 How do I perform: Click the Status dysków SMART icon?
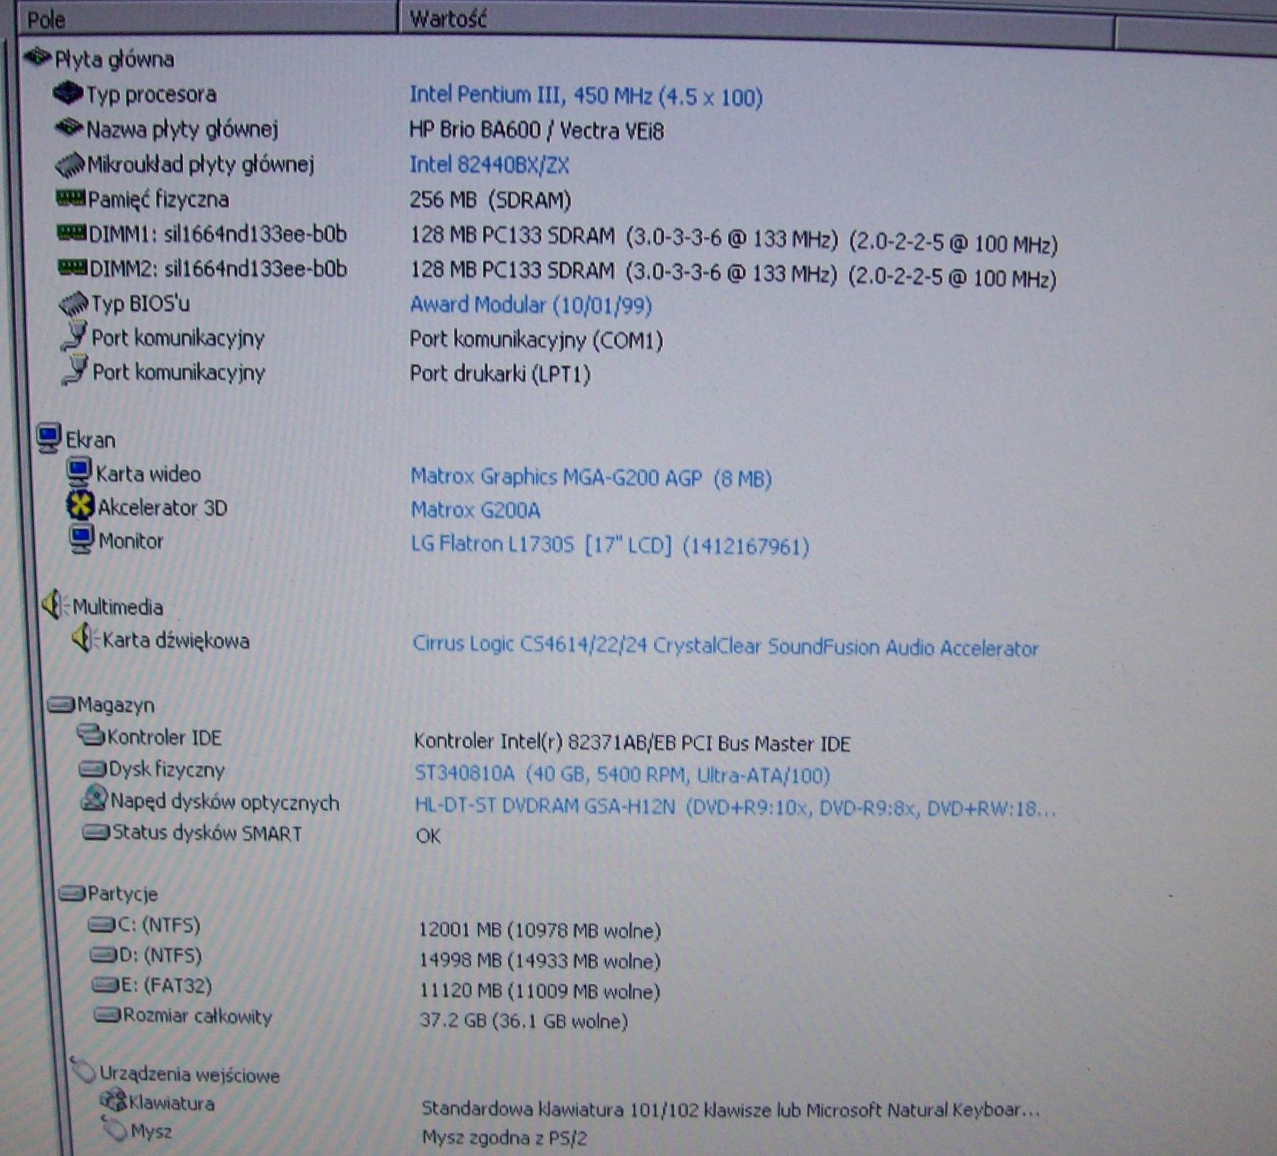click(x=96, y=832)
